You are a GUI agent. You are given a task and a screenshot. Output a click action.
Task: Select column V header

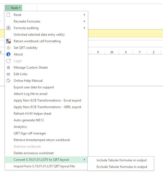[x=98, y=52]
